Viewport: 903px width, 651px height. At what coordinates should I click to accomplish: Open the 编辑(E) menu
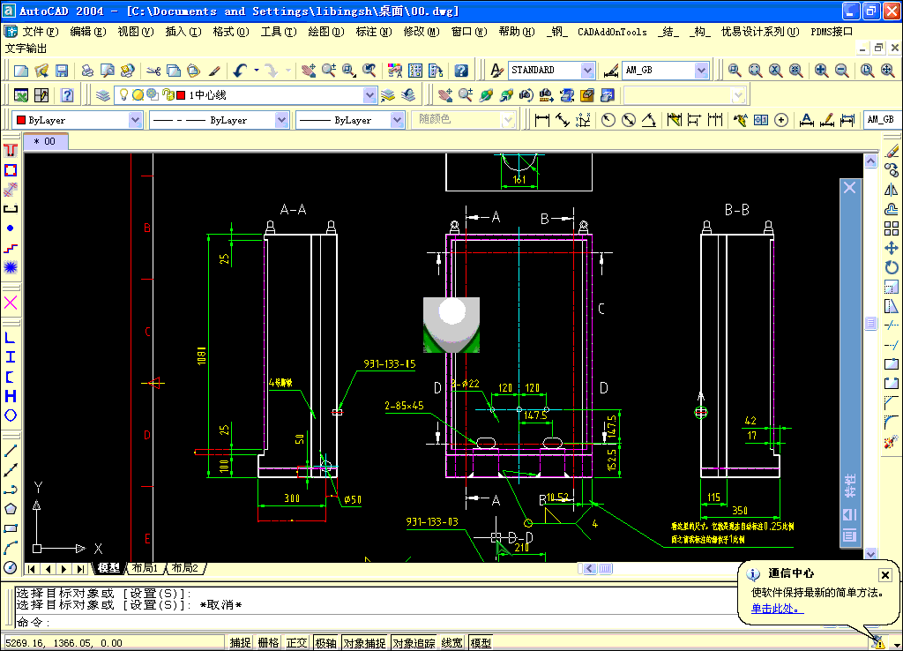tap(88, 32)
